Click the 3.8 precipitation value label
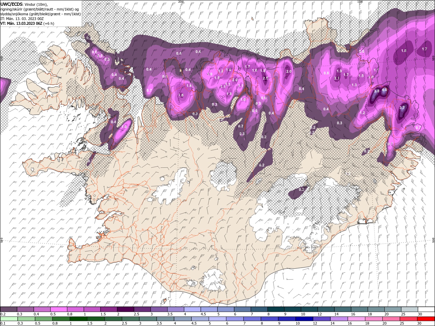Image resolution: width=435 pixels, height=326 pixels. (x=377, y=91)
